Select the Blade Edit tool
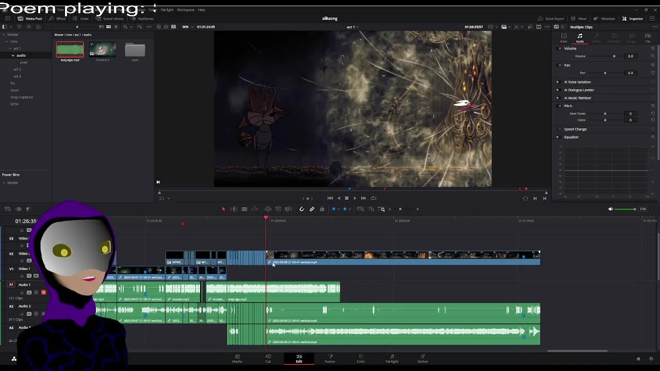This screenshot has width=660, height=371. click(x=244, y=209)
